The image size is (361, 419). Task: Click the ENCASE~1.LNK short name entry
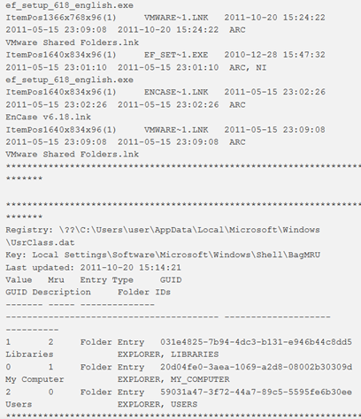coord(176,92)
